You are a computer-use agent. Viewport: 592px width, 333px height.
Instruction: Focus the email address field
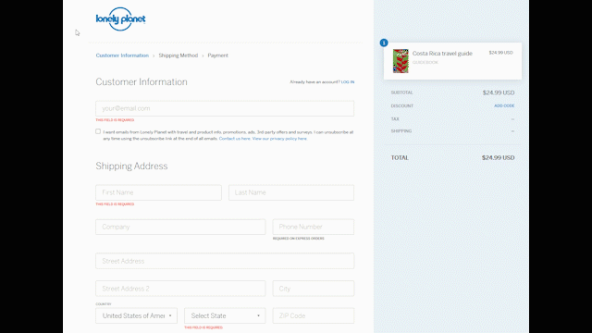225,108
